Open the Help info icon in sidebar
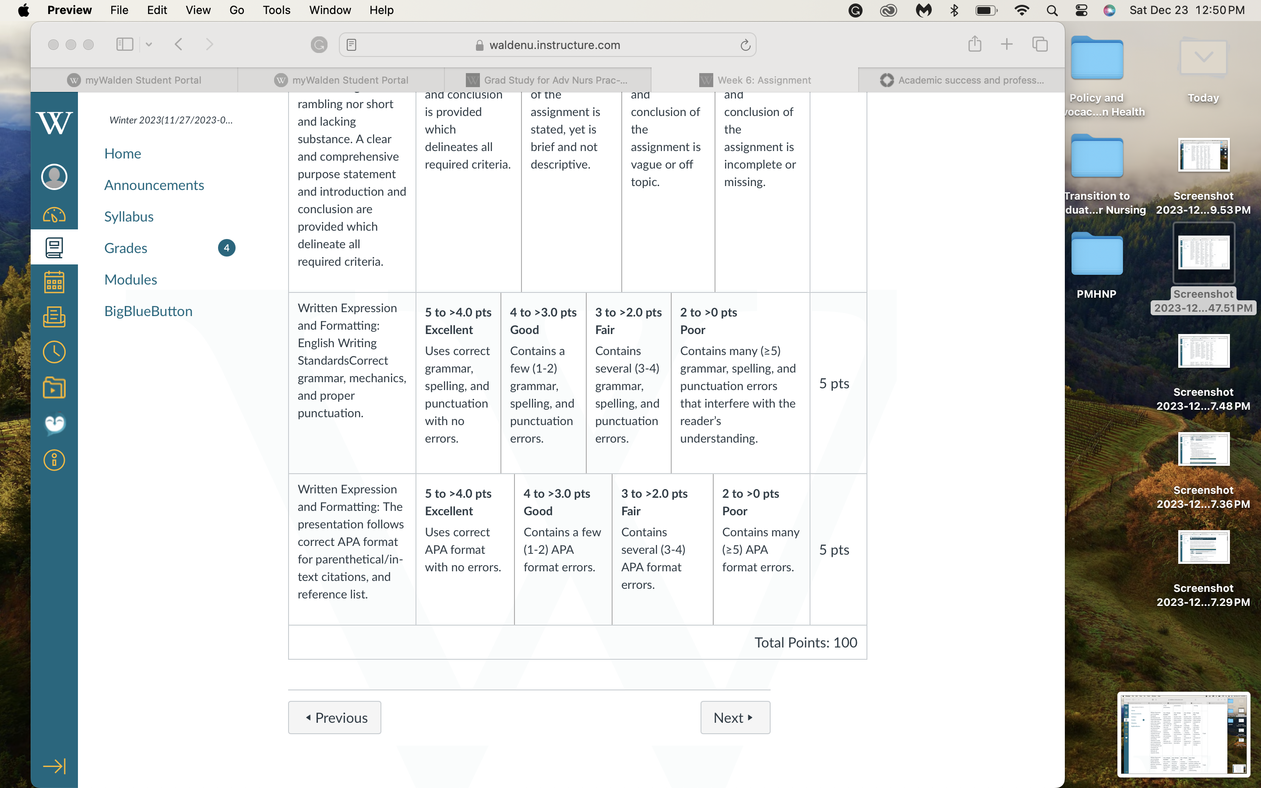Screen dimensions: 1261x788 click(x=54, y=460)
